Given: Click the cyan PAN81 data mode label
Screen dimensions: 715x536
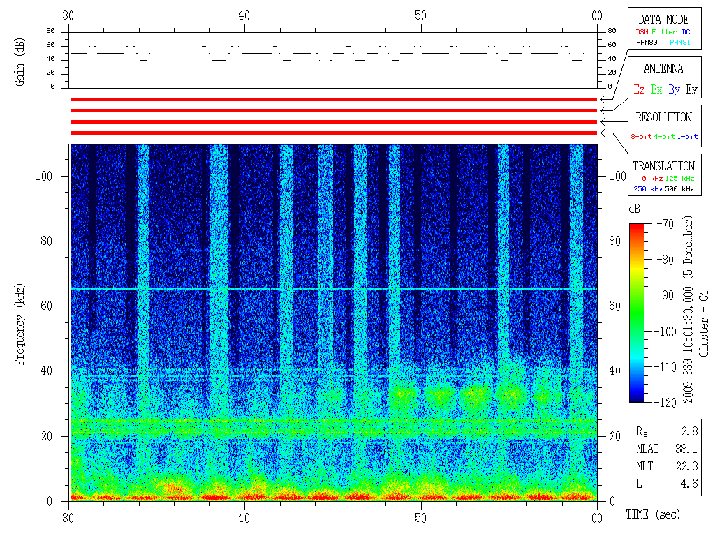Looking at the screenshot, I should click(x=681, y=43).
